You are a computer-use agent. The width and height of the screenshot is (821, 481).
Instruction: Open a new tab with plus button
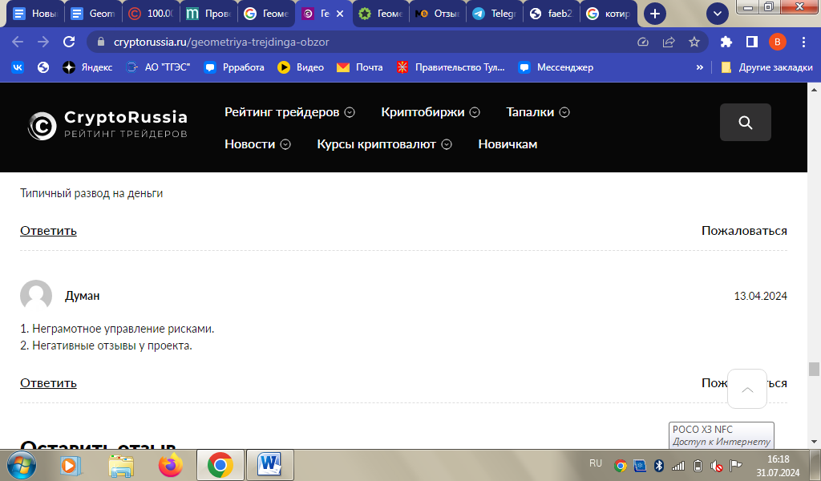click(654, 14)
